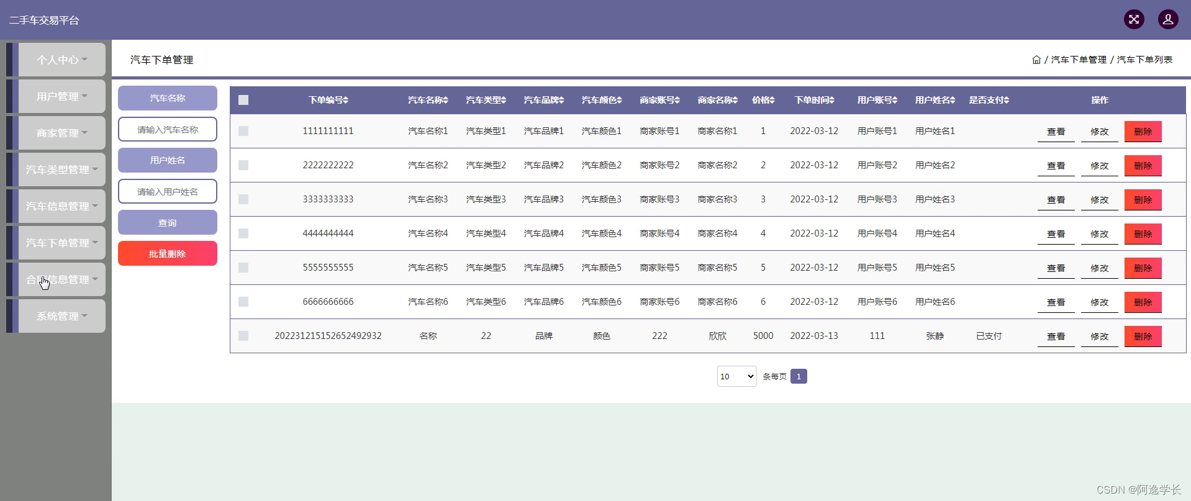View details of order 2222222222
This screenshot has height=501, width=1191.
click(x=1056, y=166)
